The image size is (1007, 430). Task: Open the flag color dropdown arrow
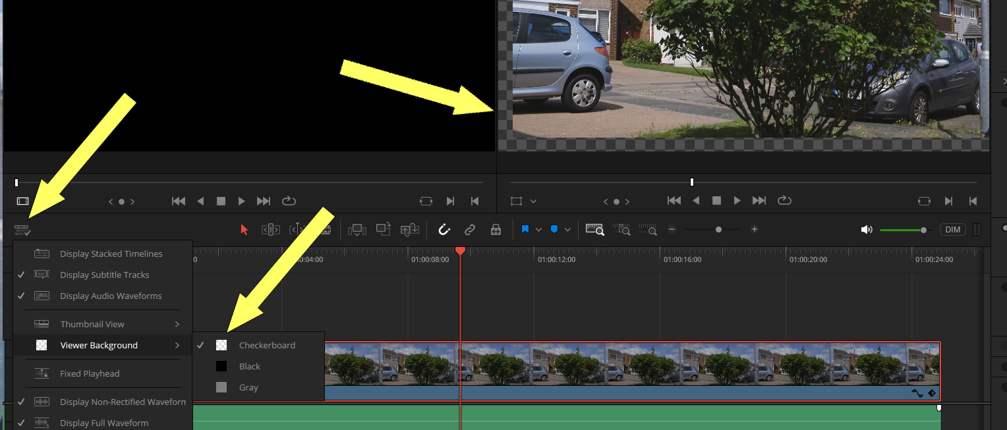point(538,230)
